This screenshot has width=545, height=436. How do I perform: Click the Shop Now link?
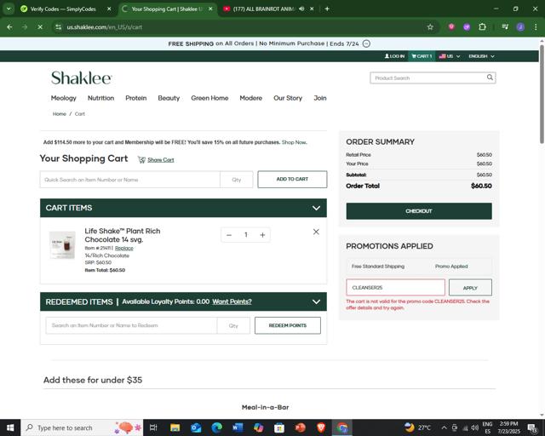tap(294, 142)
